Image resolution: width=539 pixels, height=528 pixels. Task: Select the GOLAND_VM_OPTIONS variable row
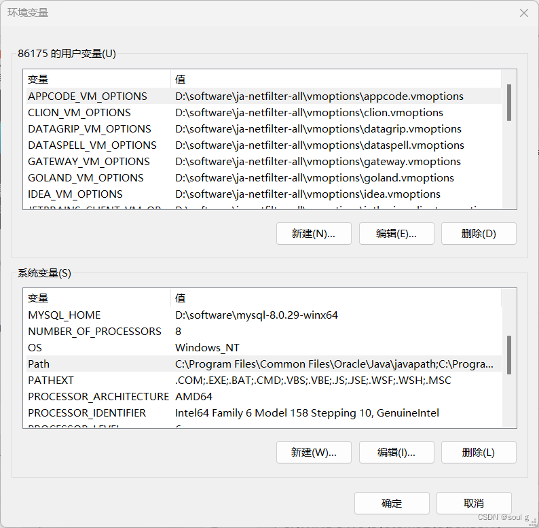263,177
